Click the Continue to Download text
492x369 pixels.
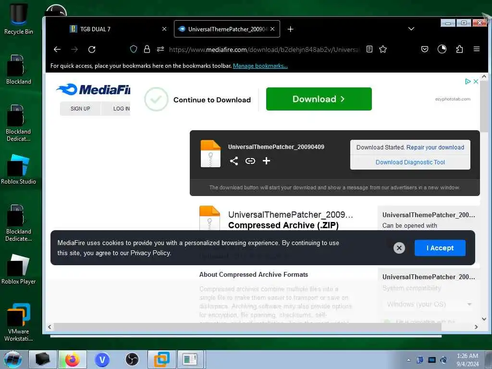pos(212,100)
